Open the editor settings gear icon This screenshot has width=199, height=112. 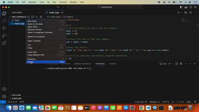186,12
